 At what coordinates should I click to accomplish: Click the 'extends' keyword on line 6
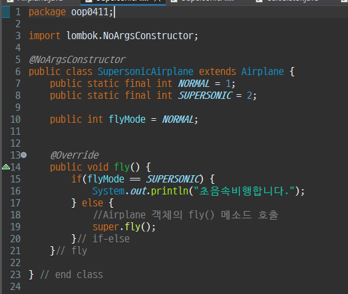pos(218,72)
